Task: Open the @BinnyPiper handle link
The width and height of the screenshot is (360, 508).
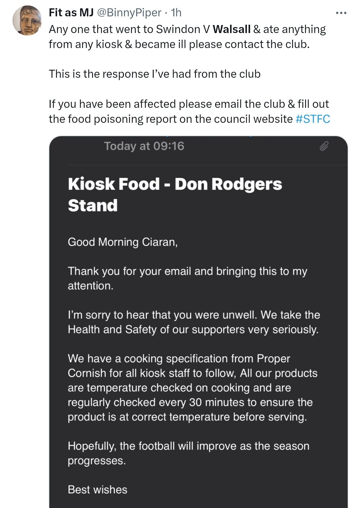Action: click(129, 13)
